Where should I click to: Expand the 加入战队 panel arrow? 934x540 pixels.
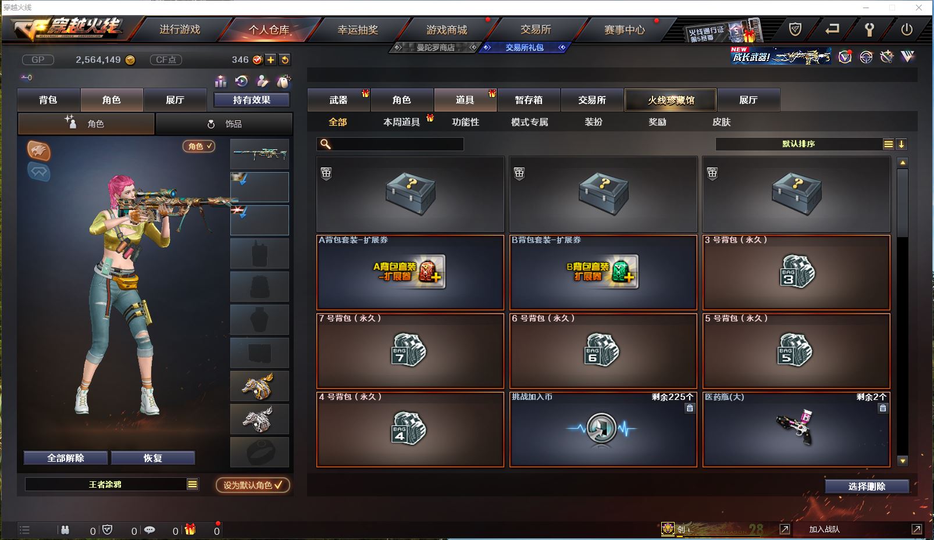pos(917,529)
